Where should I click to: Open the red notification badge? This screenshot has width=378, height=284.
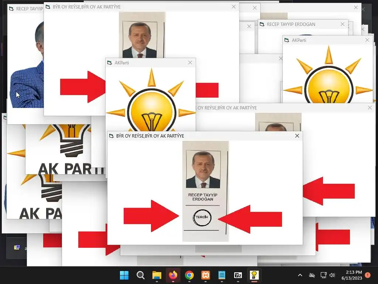pos(368,275)
